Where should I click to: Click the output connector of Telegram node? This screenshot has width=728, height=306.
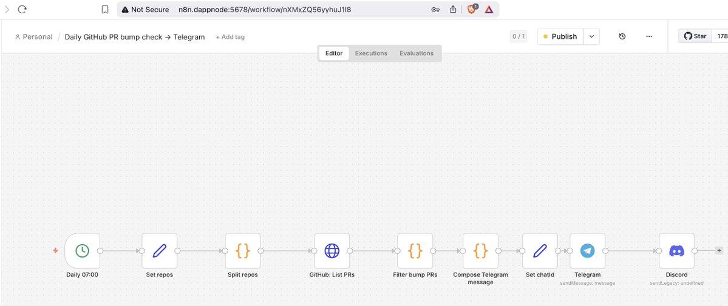[605, 251]
